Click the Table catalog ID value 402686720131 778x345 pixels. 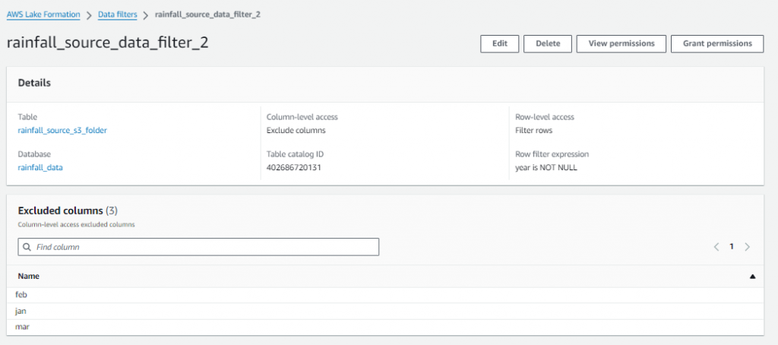pos(294,167)
